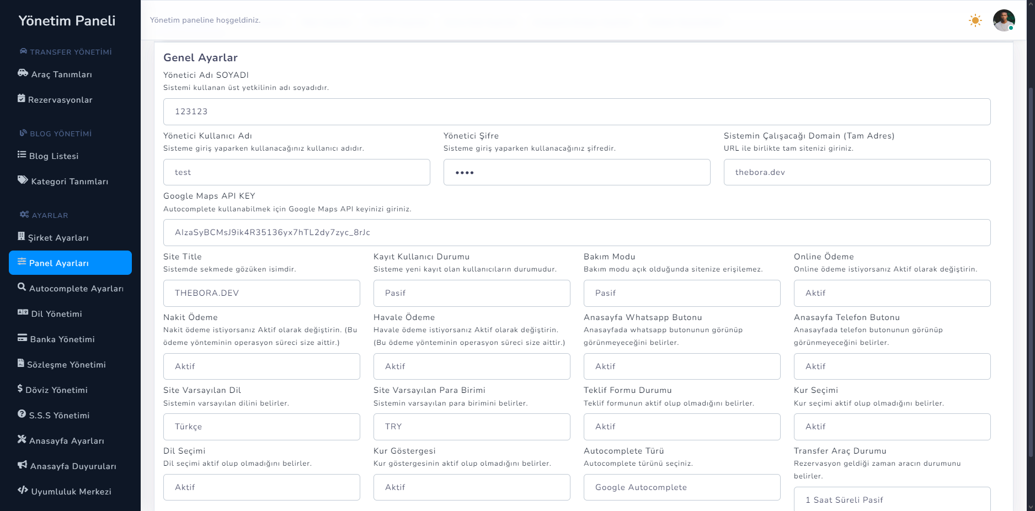Click the credit card icon beside Banka Yönetimi
This screenshot has width=1035, height=511.
[x=23, y=338]
